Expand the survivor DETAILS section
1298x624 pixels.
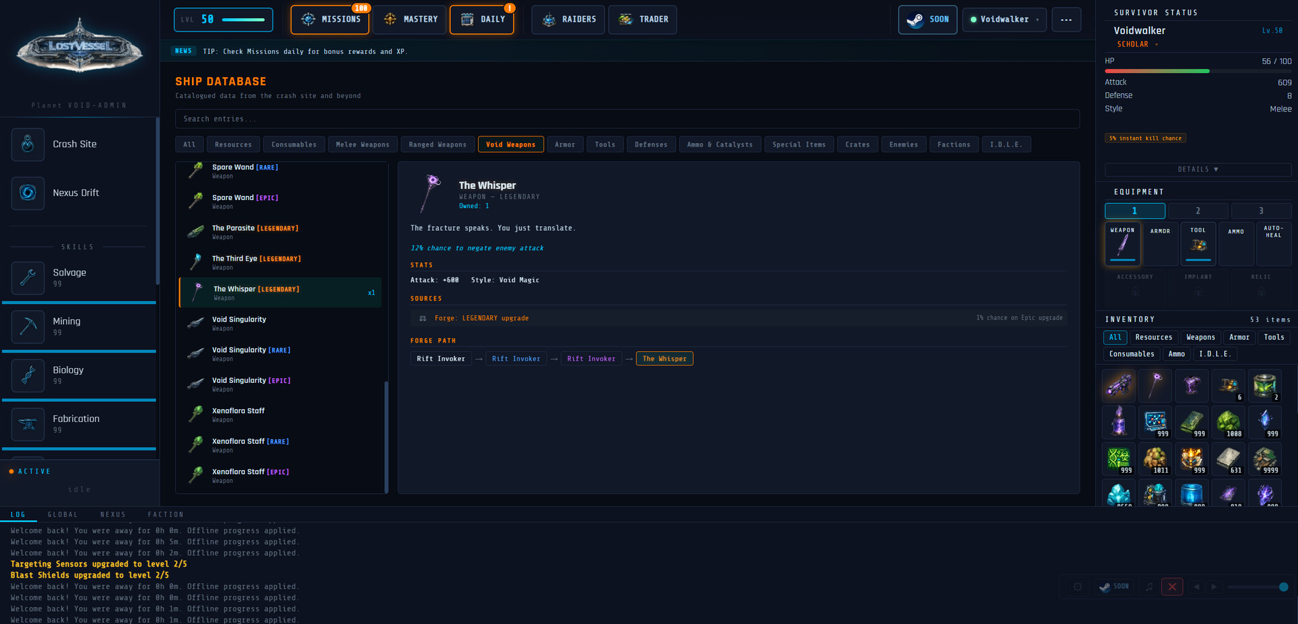tap(1198, 170)
